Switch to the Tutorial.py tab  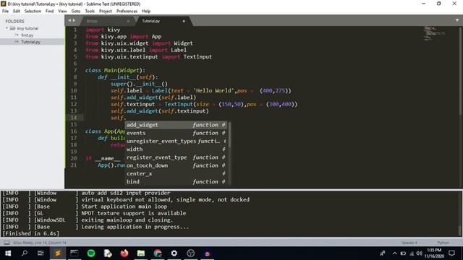(x=151, y=21)
